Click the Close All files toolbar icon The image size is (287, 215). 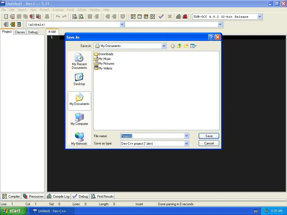[x=38, y=17]
